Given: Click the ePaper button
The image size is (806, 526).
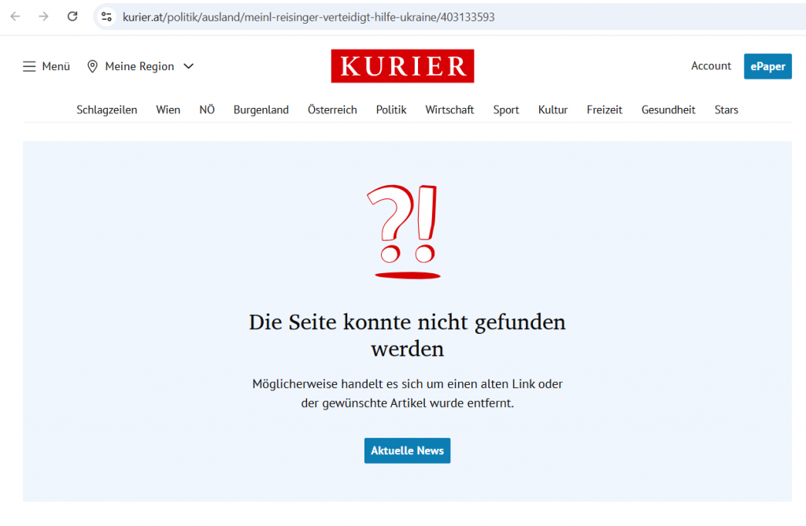Looking at the screenshot, I should pyautogui.click(x=767, y=67).
